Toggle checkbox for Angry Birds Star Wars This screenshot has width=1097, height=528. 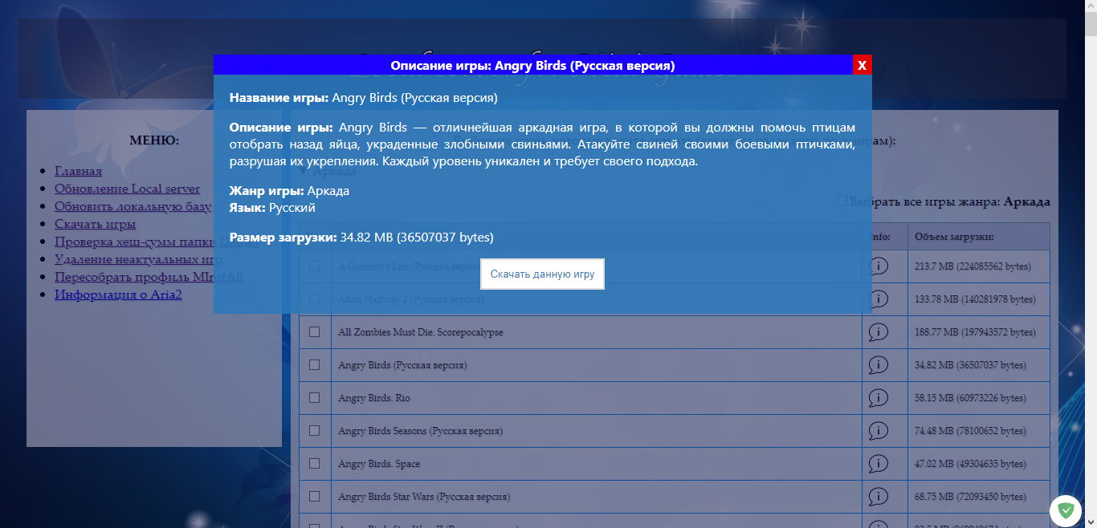[x=315, y=496]
